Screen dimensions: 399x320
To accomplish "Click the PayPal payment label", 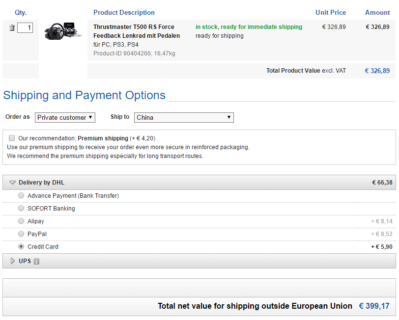I will (x=37, y=234).
